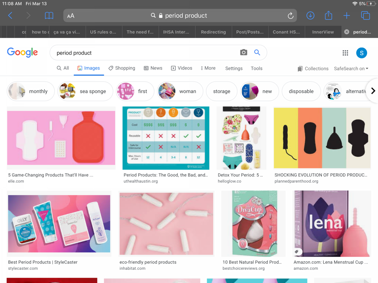Show all tabs overview icon
The width and height of the screenshot is (378, 283).
365,16
